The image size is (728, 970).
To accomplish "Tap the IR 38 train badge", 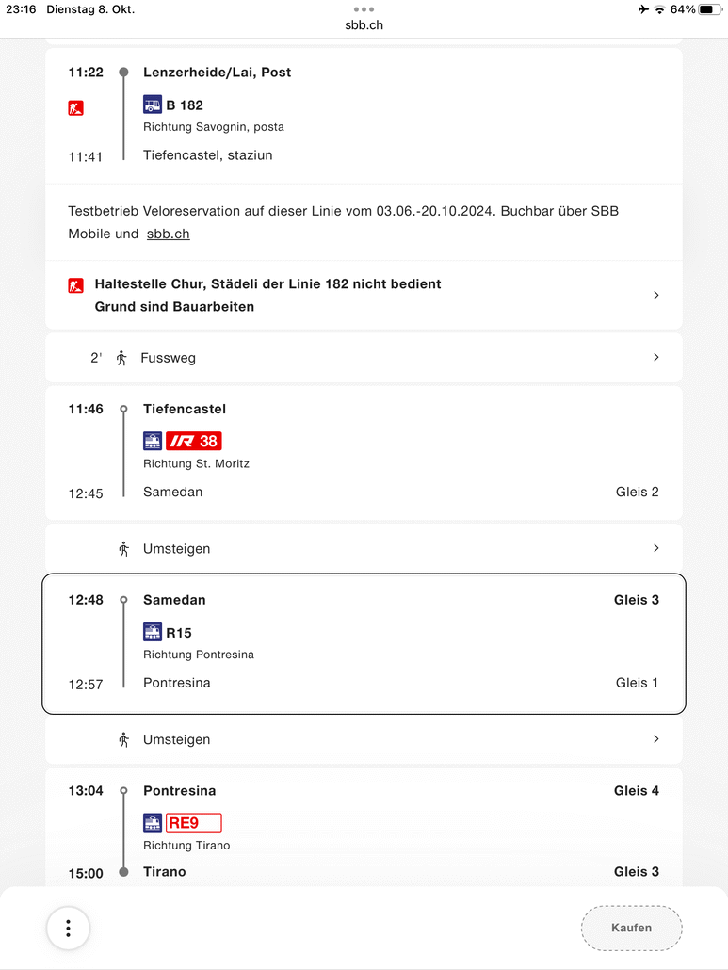I will click(194, 441).
